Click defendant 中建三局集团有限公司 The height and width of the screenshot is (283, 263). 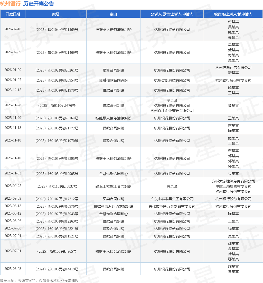coord(233,187)
